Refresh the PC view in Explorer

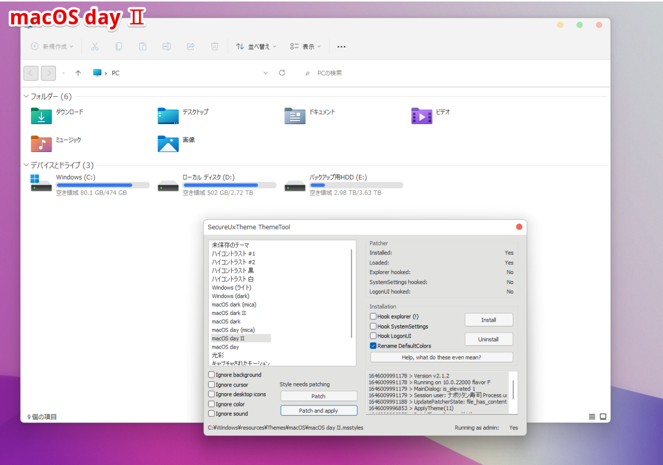point(282,73)
